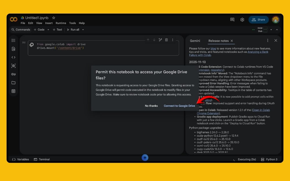
Task: Open the View menu
Action: 39,23
